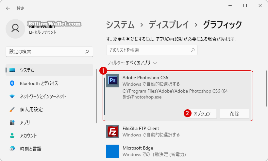
Task: Click the System monitor icon in sidebar
Action: [12, 70]
